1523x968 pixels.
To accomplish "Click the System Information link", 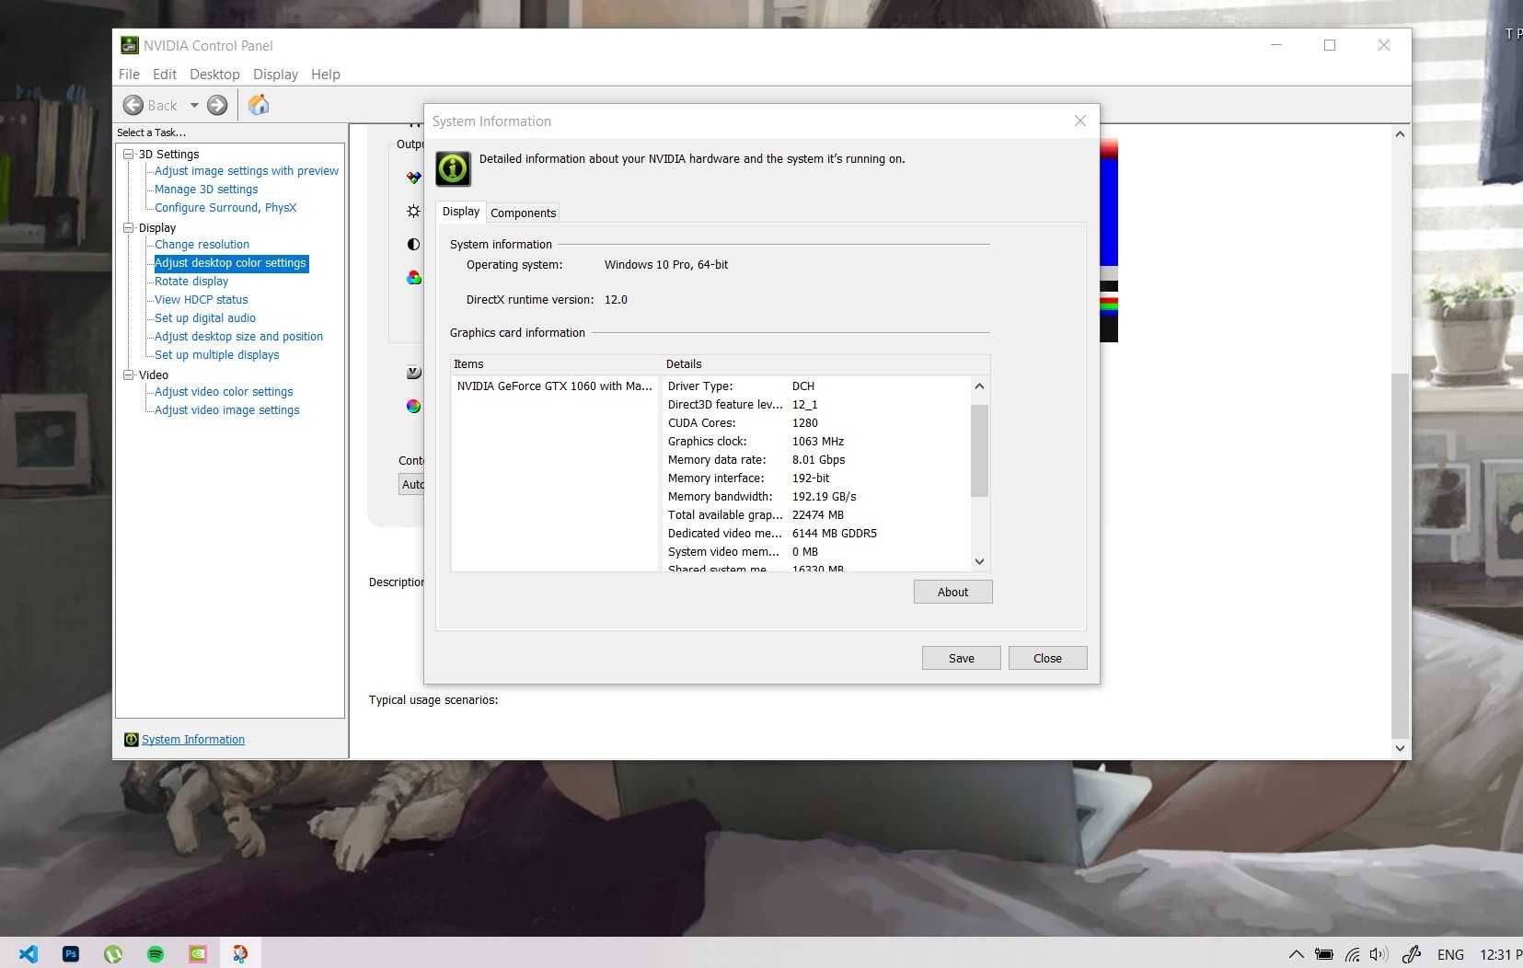I will 193,740.
